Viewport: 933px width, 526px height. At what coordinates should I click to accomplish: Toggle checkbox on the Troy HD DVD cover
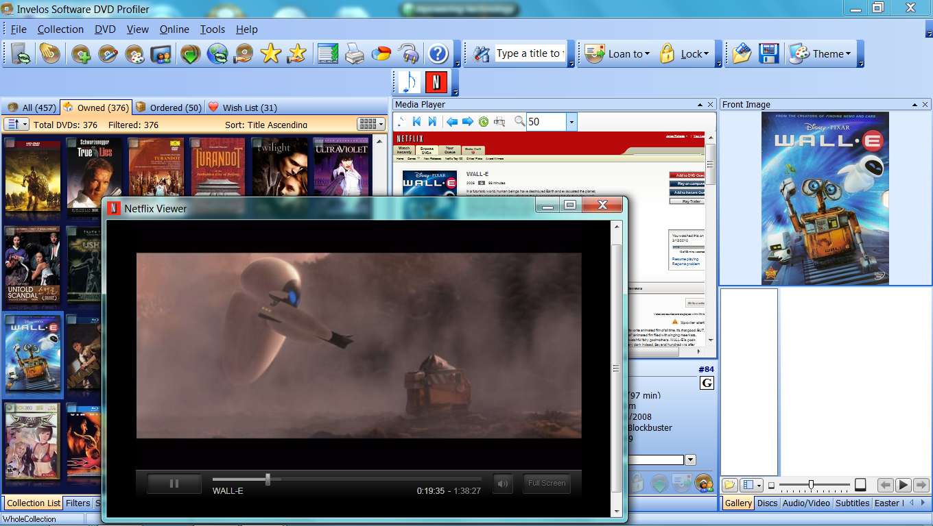pos(11,143)
